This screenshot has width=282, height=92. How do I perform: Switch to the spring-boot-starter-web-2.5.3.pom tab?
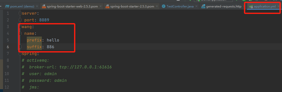(x=72, y=7)
